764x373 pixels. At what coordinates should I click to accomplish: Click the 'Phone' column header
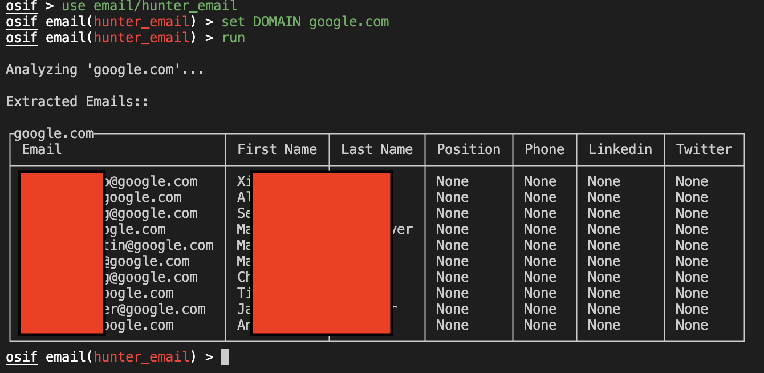tap(544, 149)
